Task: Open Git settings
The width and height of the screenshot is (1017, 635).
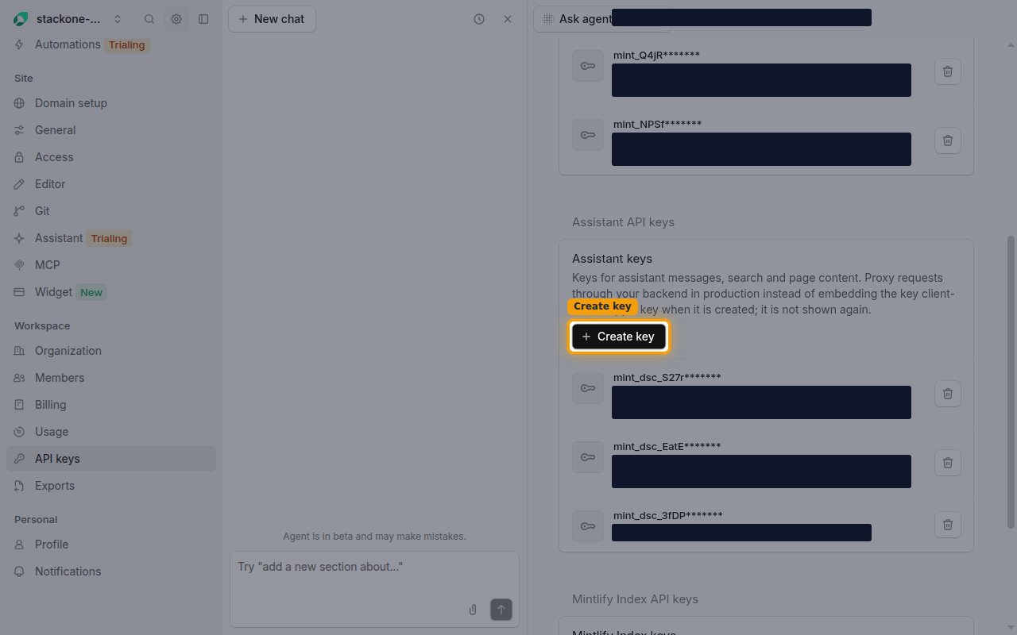Action: [111, 211]
